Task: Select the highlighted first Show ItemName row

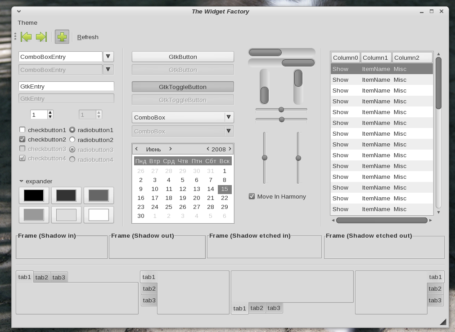Action: [x=382, y=69]
